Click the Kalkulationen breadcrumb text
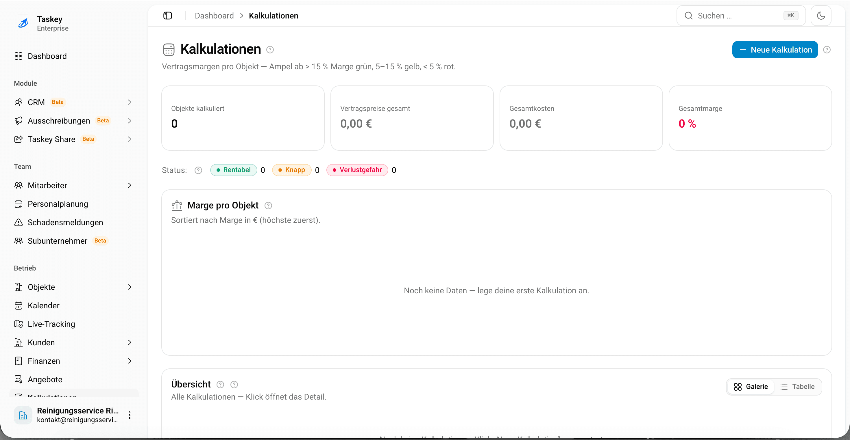This screenshot has width=850, height=440. pyautogui.click(x=274, y=16)
